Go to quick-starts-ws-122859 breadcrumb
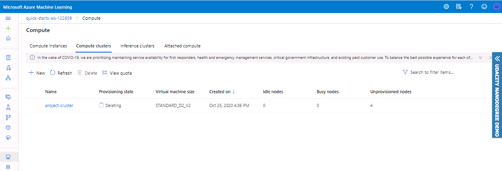 pyautogui.click(x=49, y=18)
